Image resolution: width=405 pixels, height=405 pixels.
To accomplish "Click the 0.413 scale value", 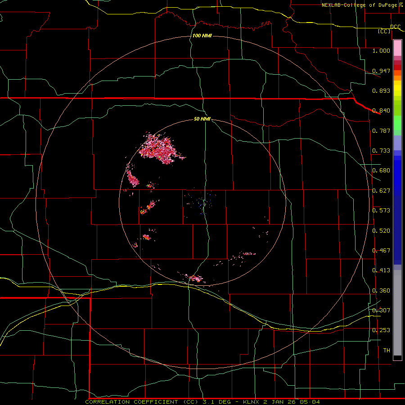I will pyautogui.click(x=381, y=270).
